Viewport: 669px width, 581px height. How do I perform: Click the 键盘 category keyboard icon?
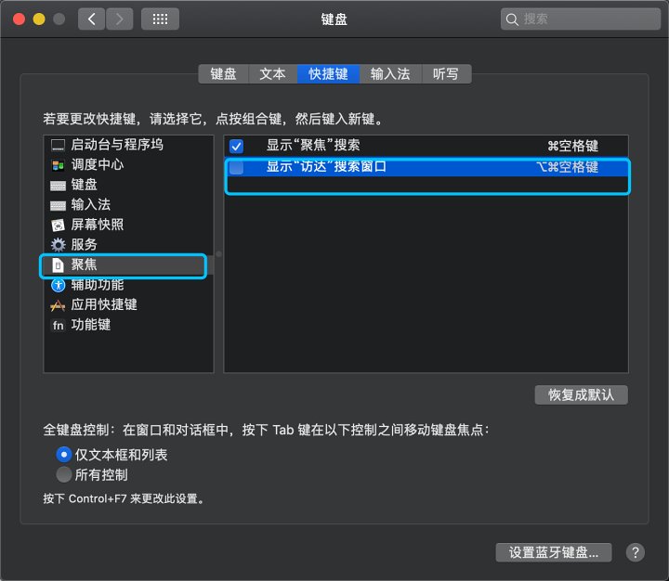pos(58,186)
